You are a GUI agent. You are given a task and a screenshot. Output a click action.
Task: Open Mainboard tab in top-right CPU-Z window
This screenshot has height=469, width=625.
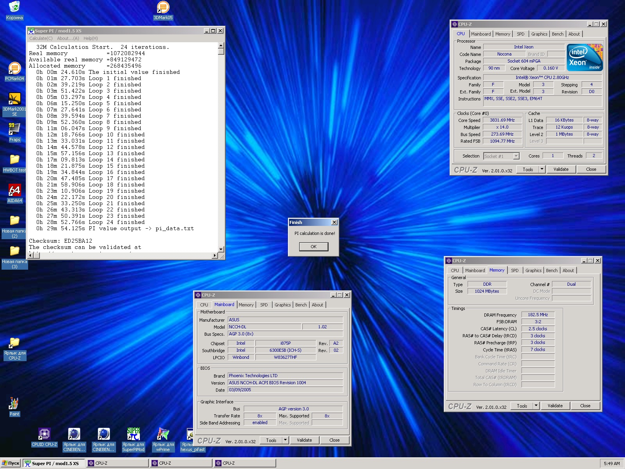pos(481,34)
